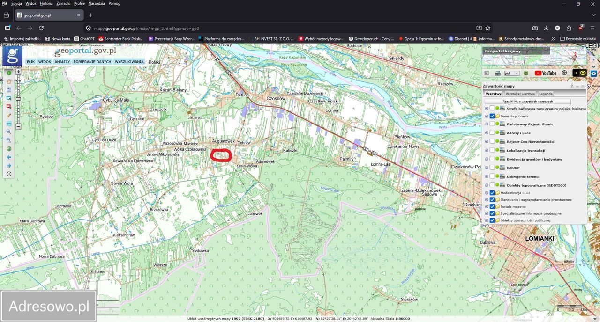Check the Strefa buforowa layer checkbox
Image resolution: width=600 pixels, height=322 pixels.
pyautogui.click(x=492, y=109)
